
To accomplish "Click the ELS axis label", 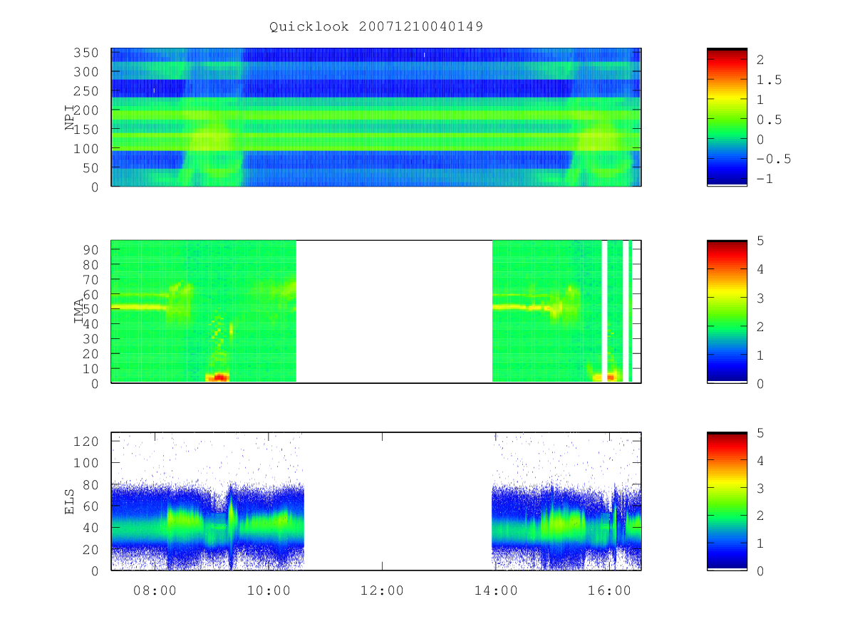I will (70, 501).
